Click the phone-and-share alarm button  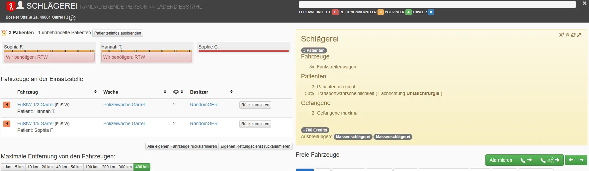click(550, 160)
